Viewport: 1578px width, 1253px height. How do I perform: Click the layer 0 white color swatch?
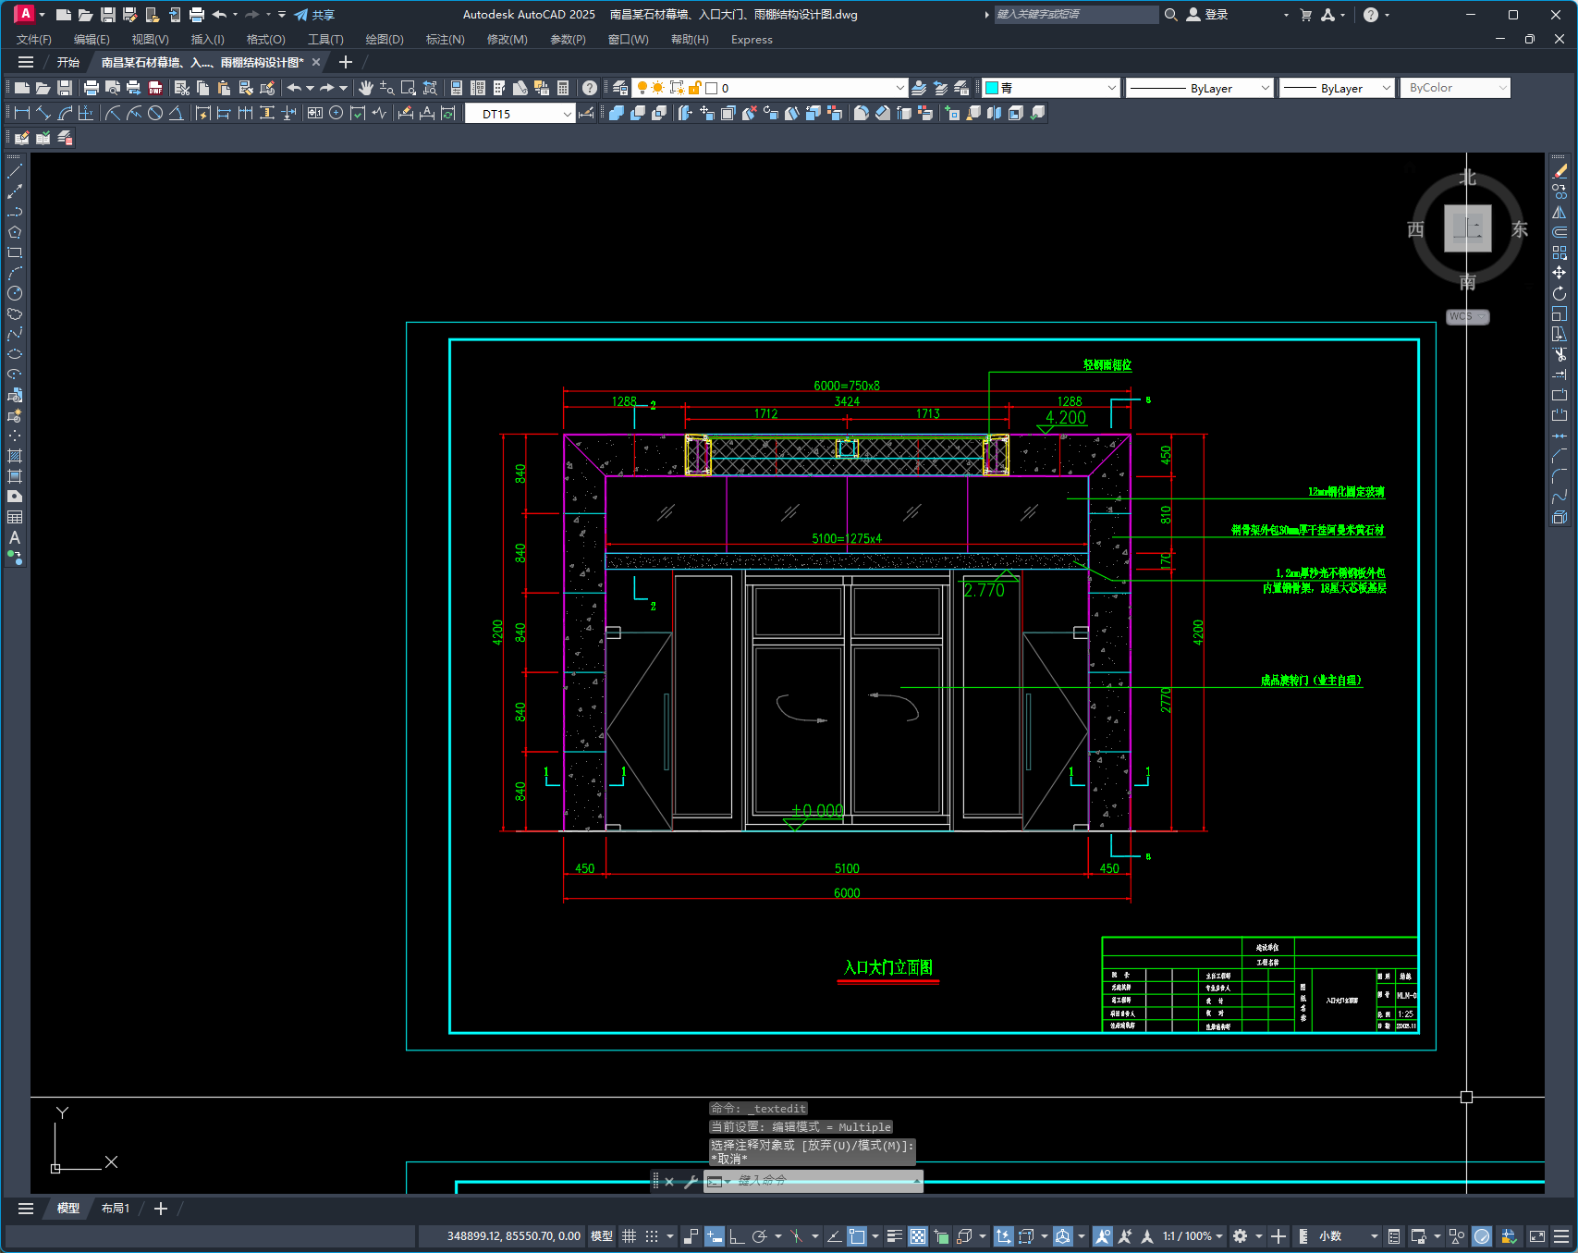click(712, 88)
